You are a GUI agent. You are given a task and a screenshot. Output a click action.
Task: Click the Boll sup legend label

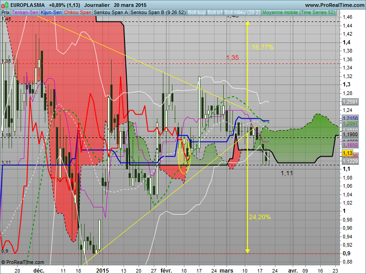click(x=197, y=12)
